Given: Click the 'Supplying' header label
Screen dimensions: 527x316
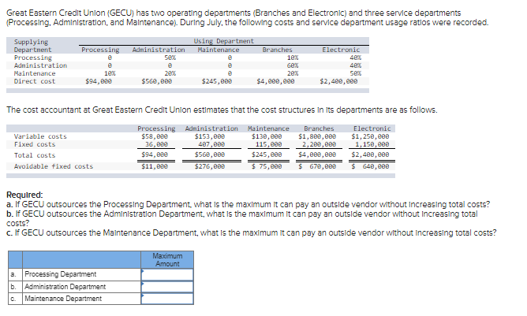Looking at the screenshot, I should [31, 42].
